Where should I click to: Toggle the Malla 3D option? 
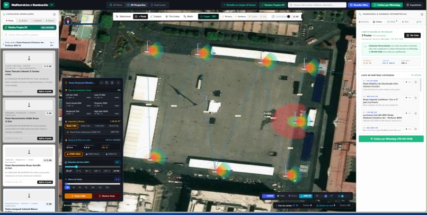point(306,196)
